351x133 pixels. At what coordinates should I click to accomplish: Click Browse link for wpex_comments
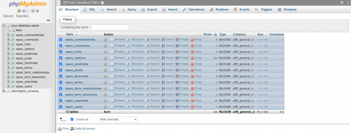(x=120, y=46)
